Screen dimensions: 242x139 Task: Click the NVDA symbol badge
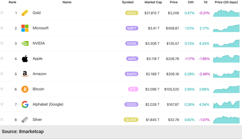coord(132,44)
